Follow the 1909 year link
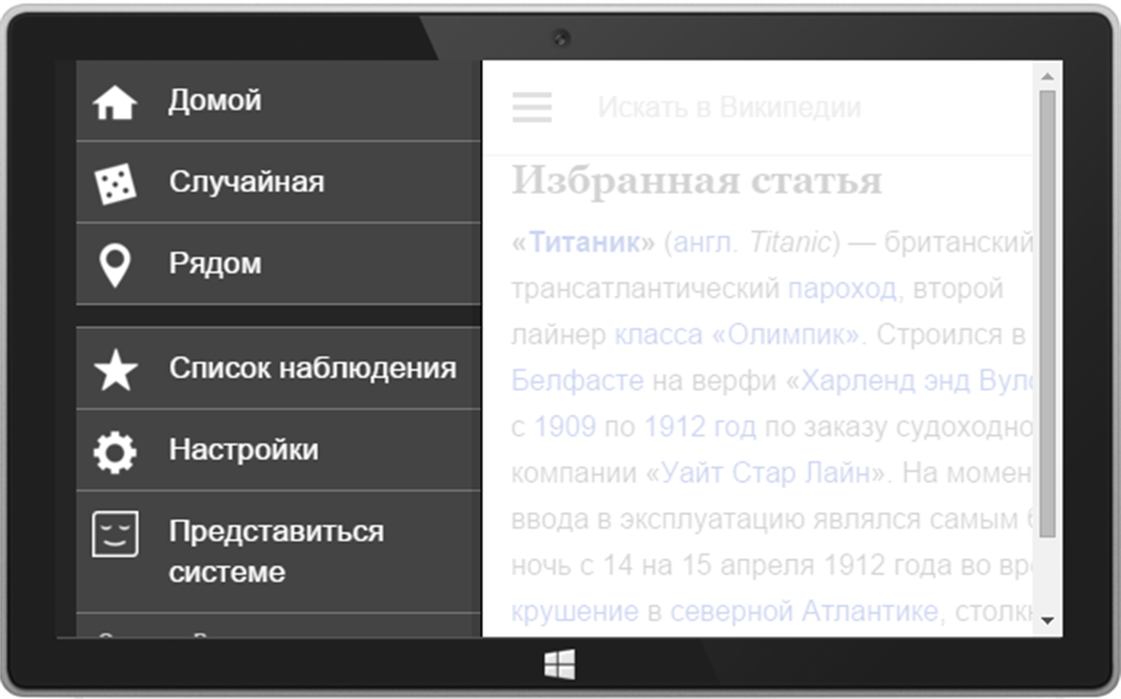Image resolution: width=1121 pixels, height=699 pixels. pos(565,426)
